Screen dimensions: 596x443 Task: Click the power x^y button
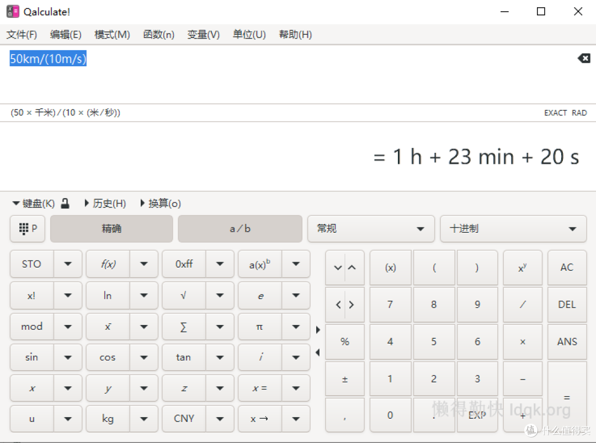pyautogui.click(x=523, y=268)
